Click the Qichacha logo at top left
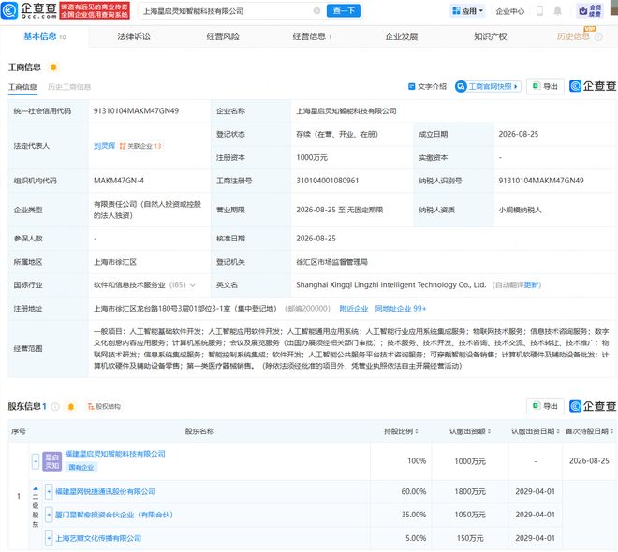This screenshot has width=618, height=552. (x=29, y=10)
